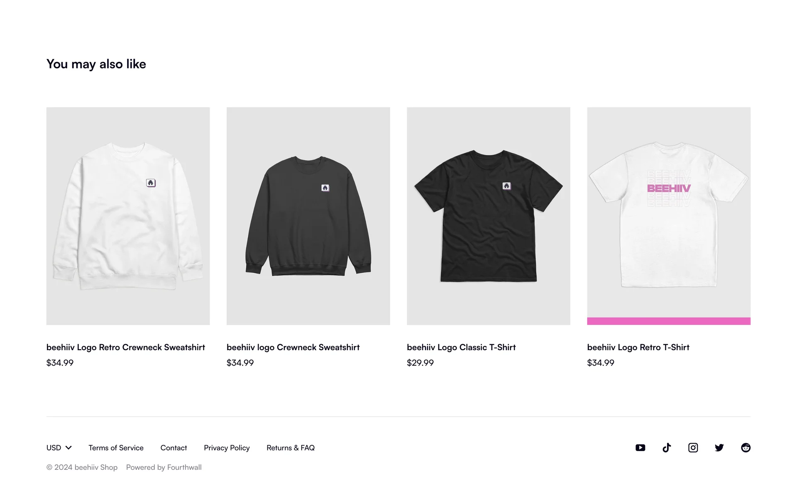Open the TikTok social icon
Viewport: 797px width, 498px height.
point(667,447)
